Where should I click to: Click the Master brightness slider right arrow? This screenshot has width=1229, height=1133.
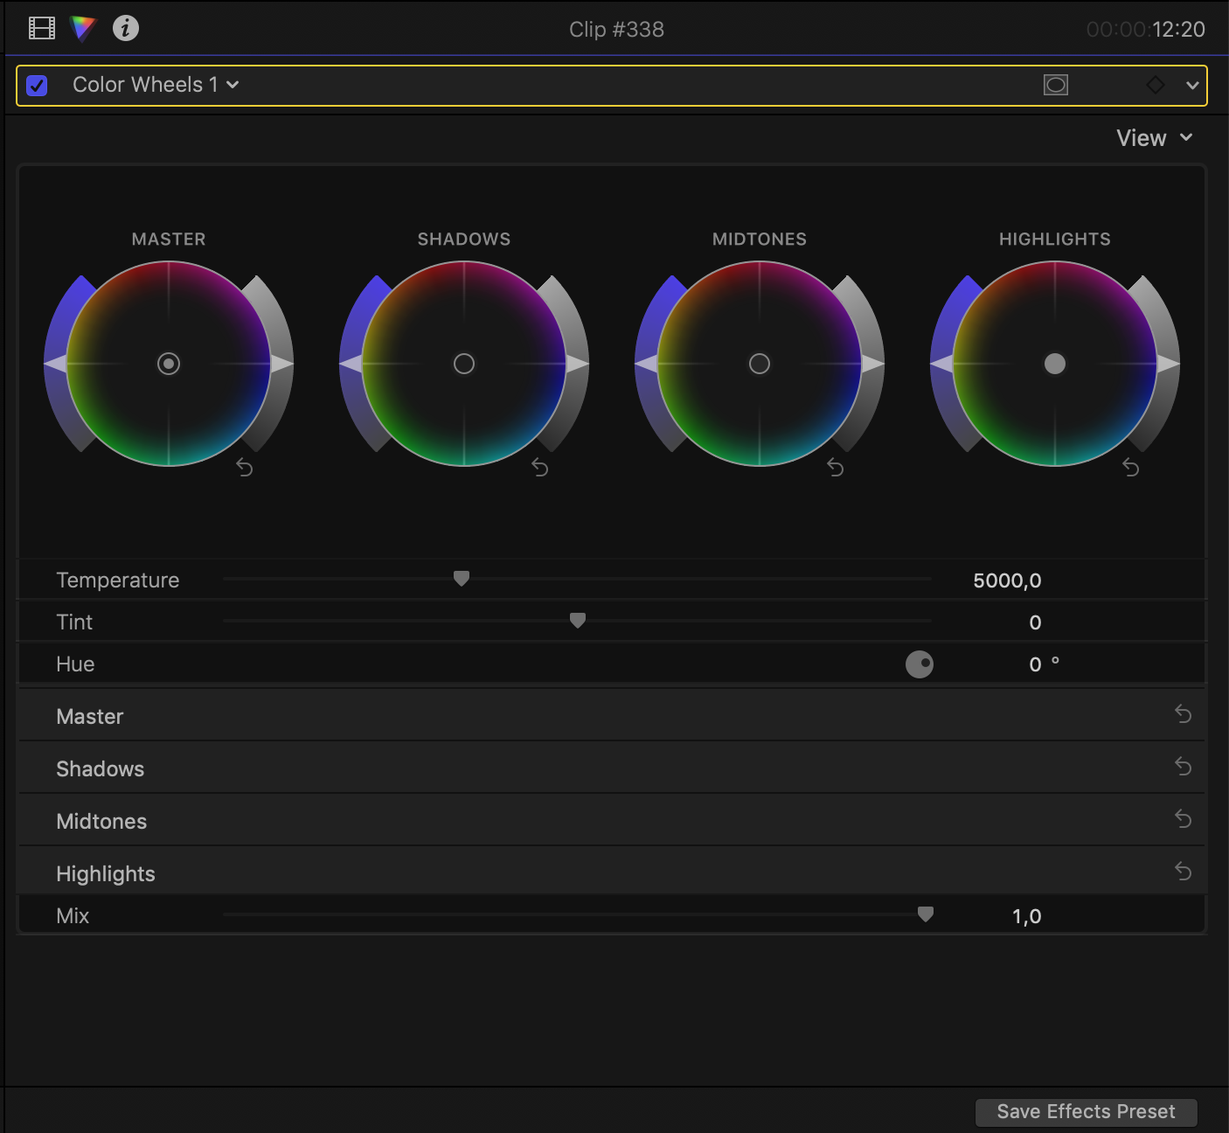[x=282, y=364]
